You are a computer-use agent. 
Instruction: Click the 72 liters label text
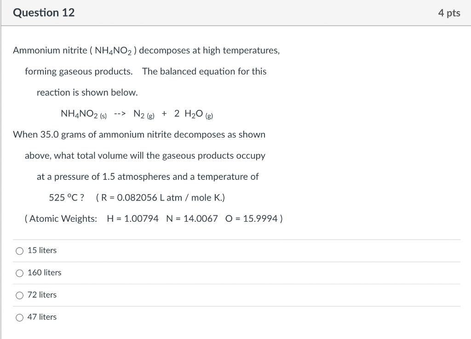pos(42,295)
